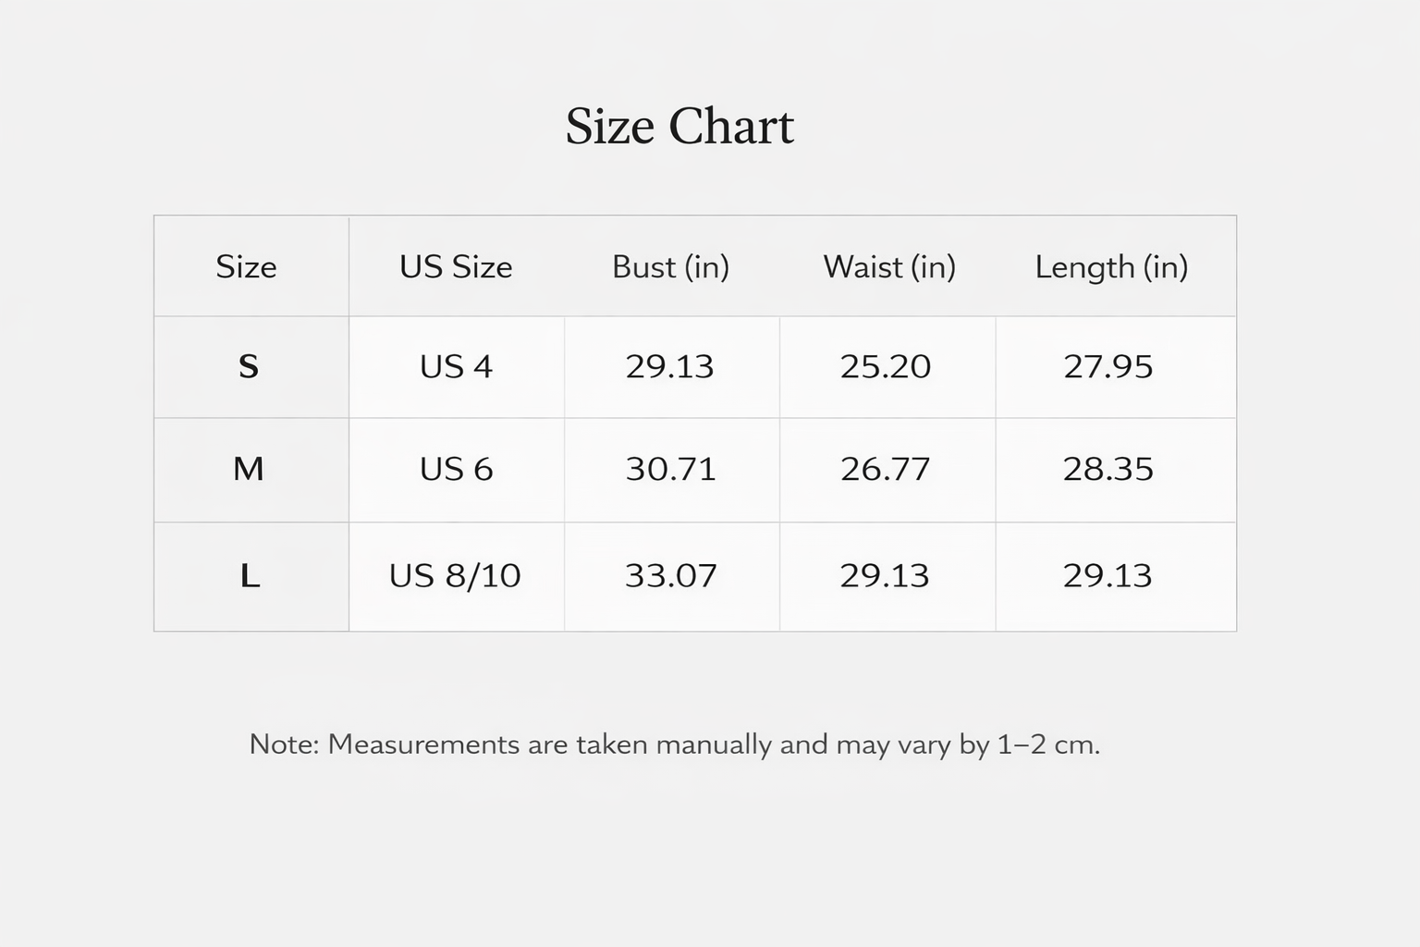This screenshot has height=947, width=1420.
Task: Click the measurements note text
Action: coord(675,744)
